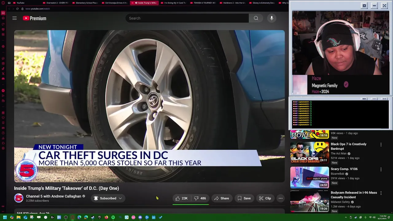Open Firefox from taskbar
Image resolution: width=393 pixels, height=221 pixels.
click(x=106, y=217)
